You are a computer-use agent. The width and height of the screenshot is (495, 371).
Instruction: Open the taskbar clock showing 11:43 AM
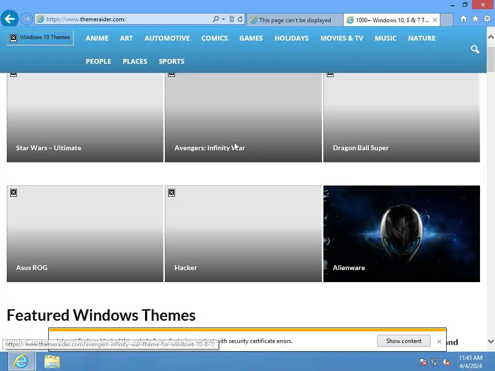[x=470, y=362]
